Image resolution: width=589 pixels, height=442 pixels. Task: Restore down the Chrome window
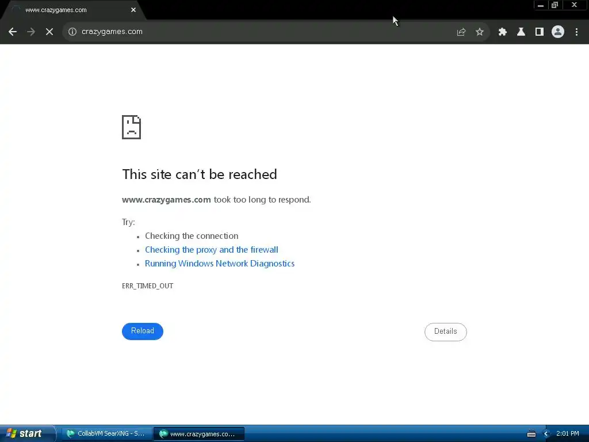point(555,5)
